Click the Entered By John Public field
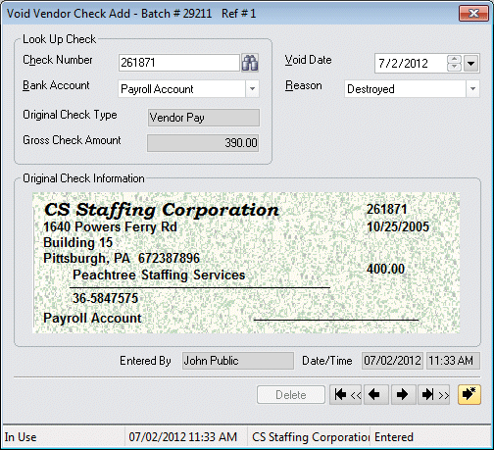The image size is (494, 450). tap(238, 361)
